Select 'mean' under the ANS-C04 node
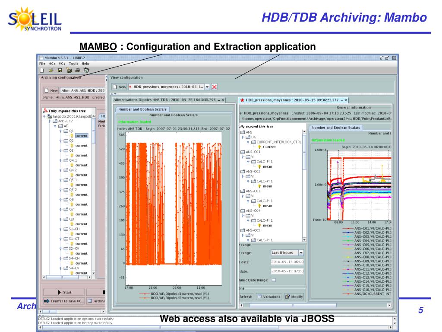Viewport: 442px width, 332px height. [268, 226]
